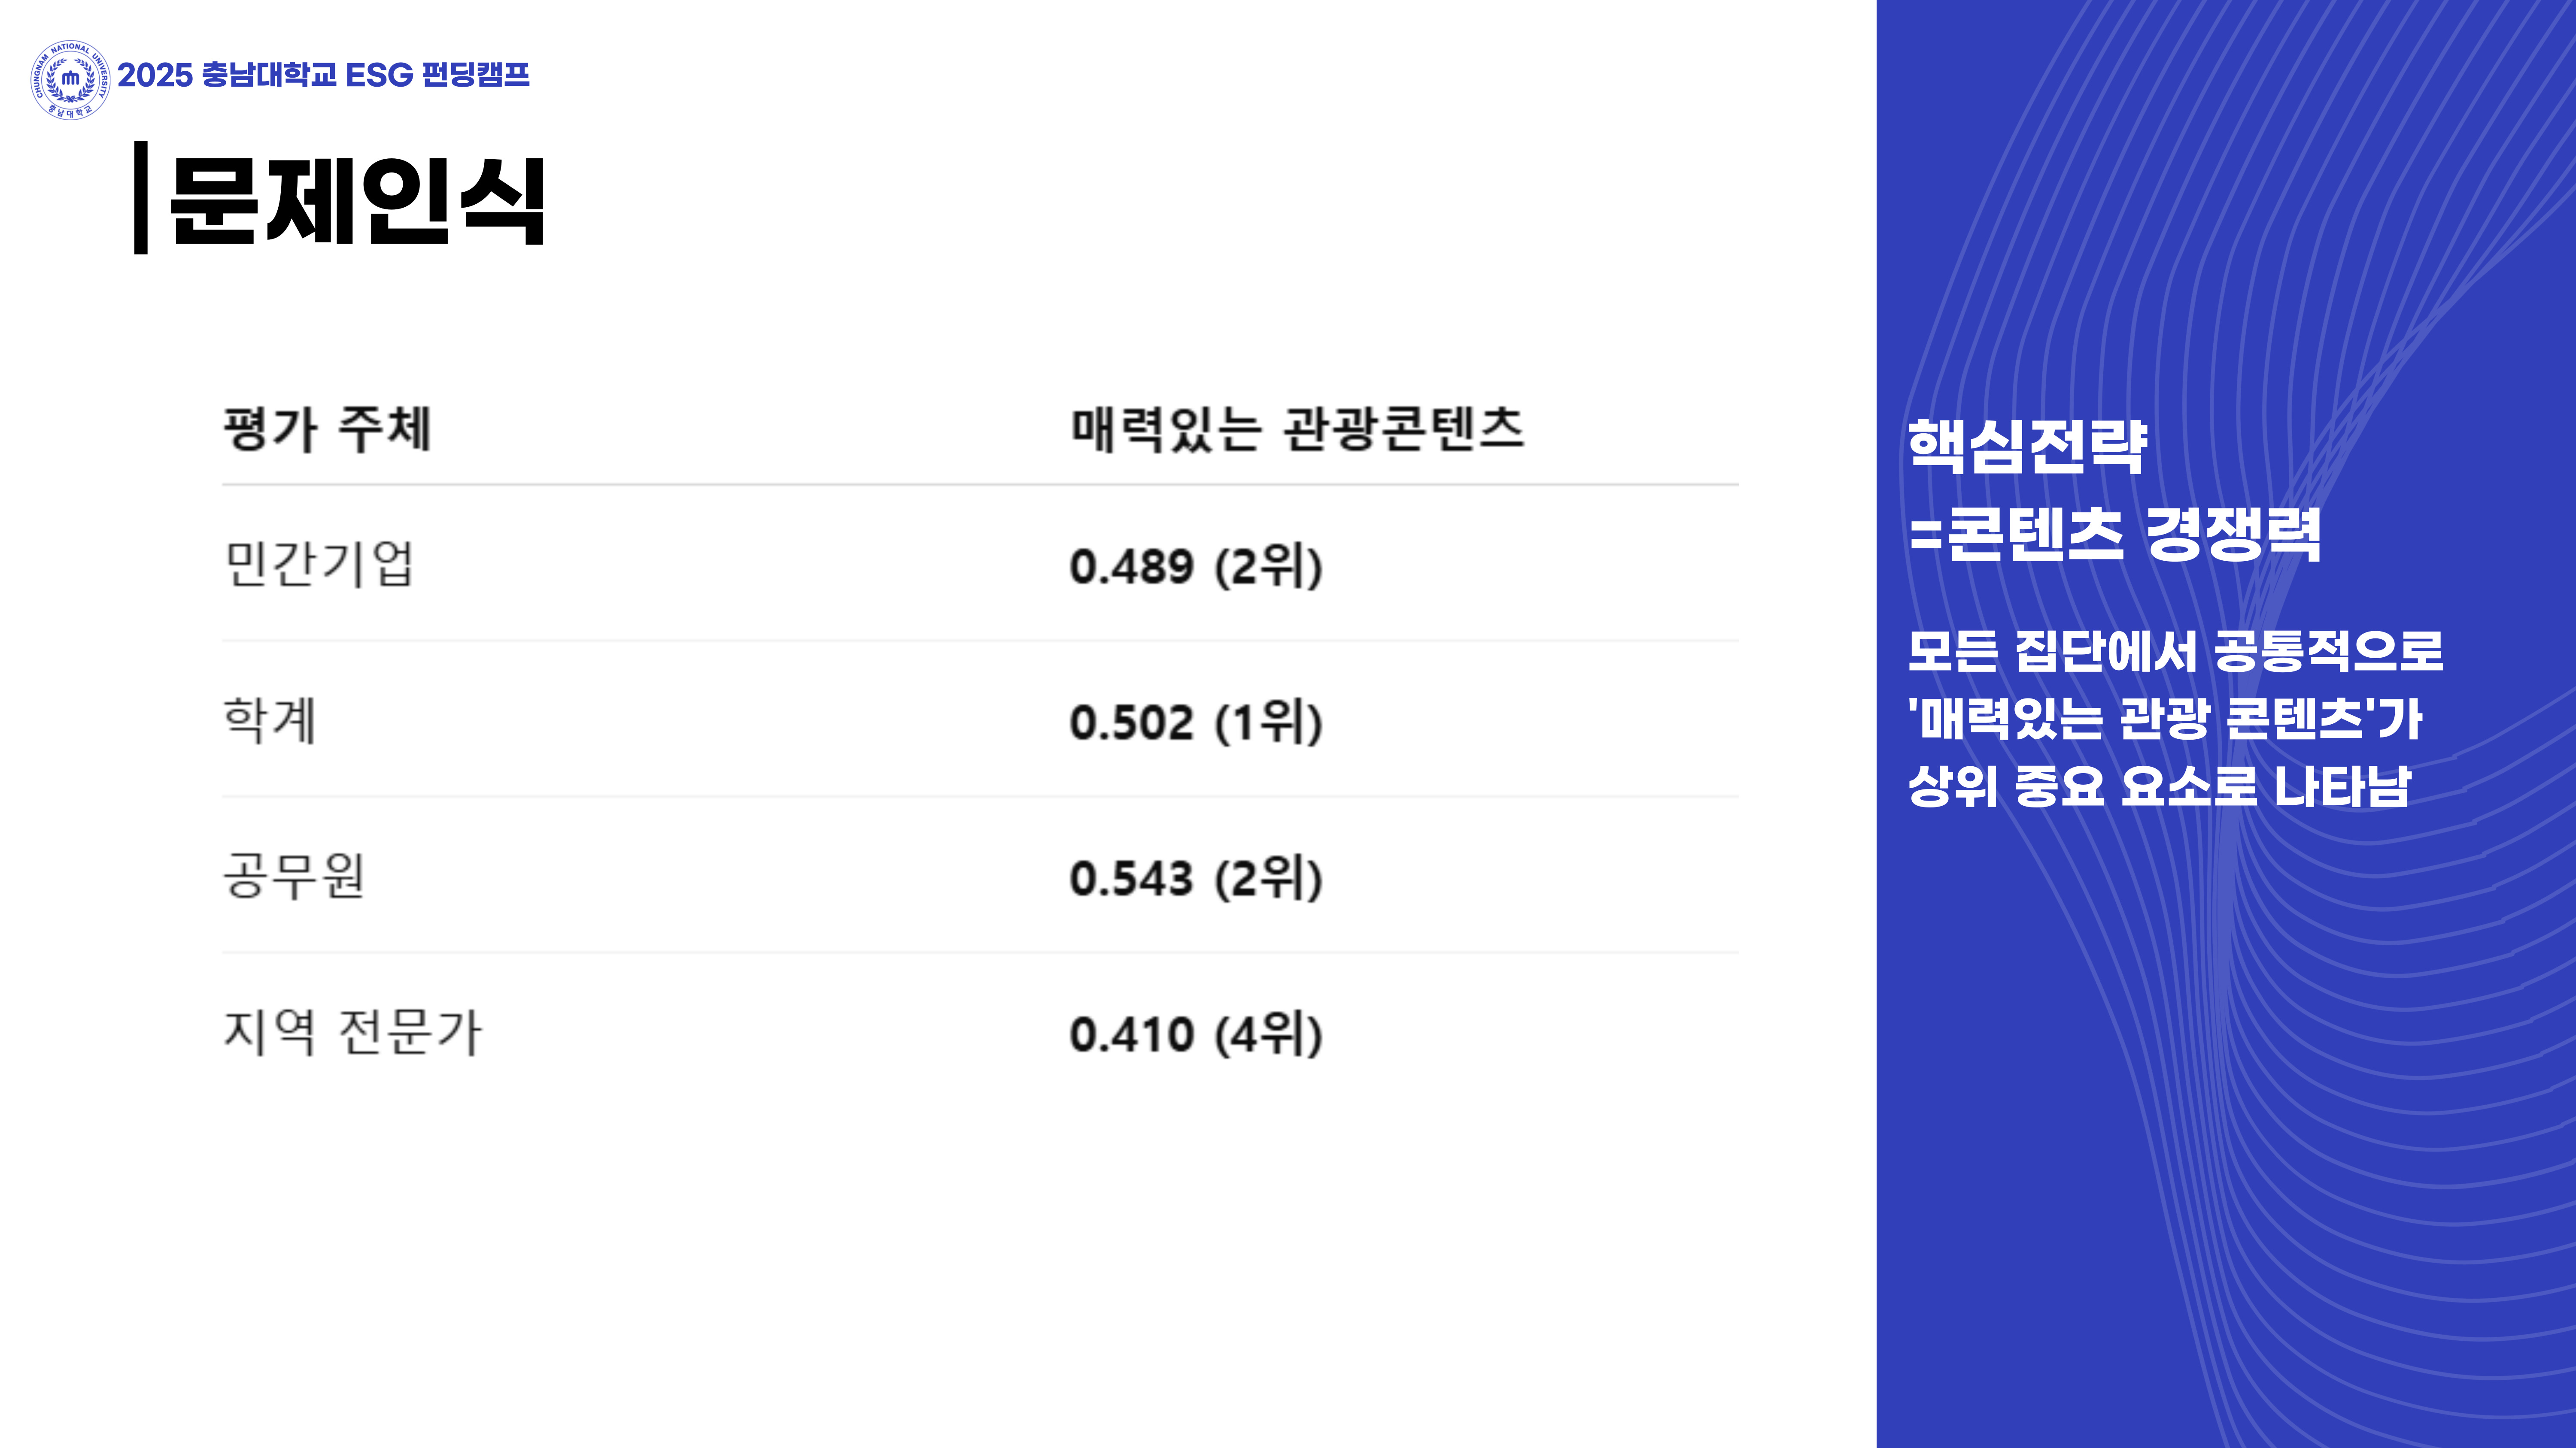Click the '2025 충남대학교 ESG 펀딩캠프' header text
The image size is (2576, 1448).
[323, 76]
